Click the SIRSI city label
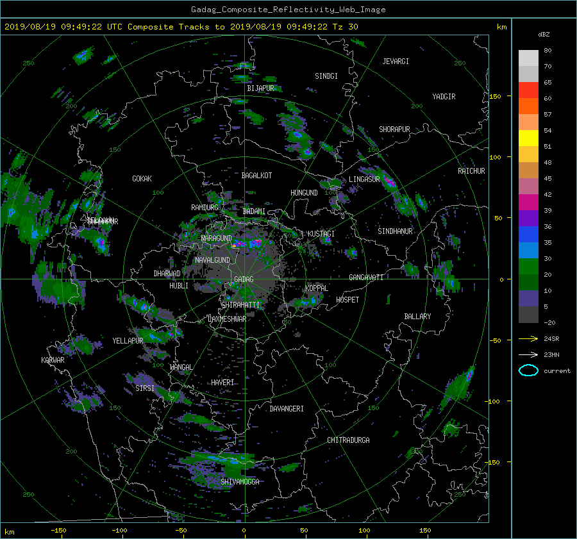The image size is (577, 539). point(145,388)
